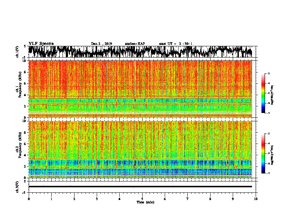
Task: Click the "station=KAP" header label
Action: (x=135, y=44)
